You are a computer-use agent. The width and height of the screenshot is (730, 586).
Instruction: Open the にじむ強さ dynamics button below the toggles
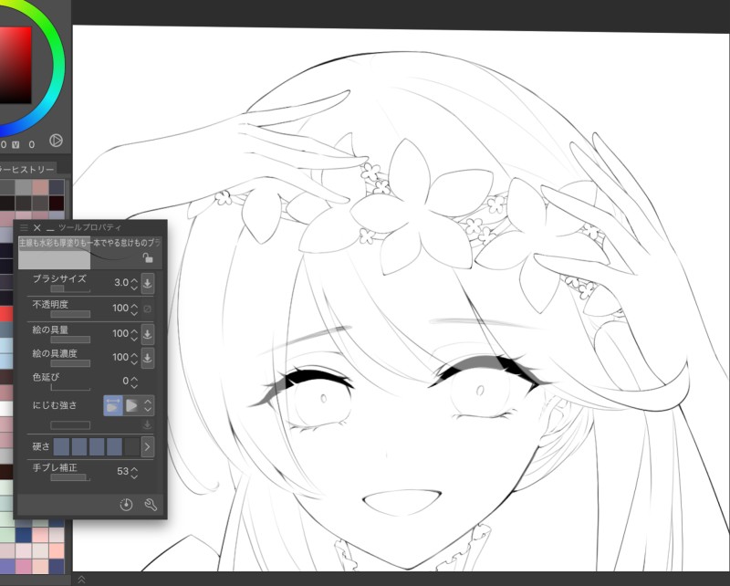pyautogui.click(x=148, y=424)
